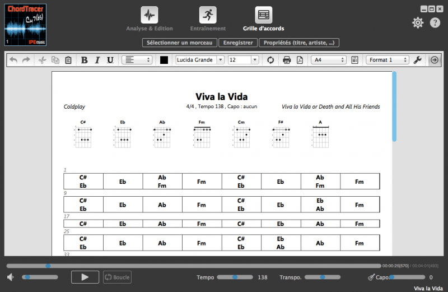Open the black text color swatch
The width and height of the screenshot is (448, 292).
(164, 60)
